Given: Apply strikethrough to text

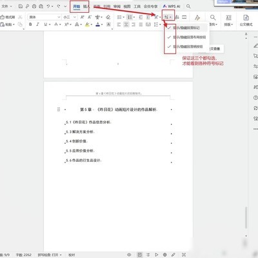Looking at the screenshot, I should pos(56,25).
